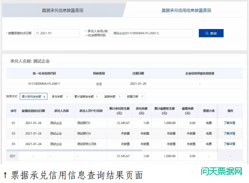Viewport: 249px width, 183px height.
Task: Click 了解详情 for row 01
Action: (229, 123)
